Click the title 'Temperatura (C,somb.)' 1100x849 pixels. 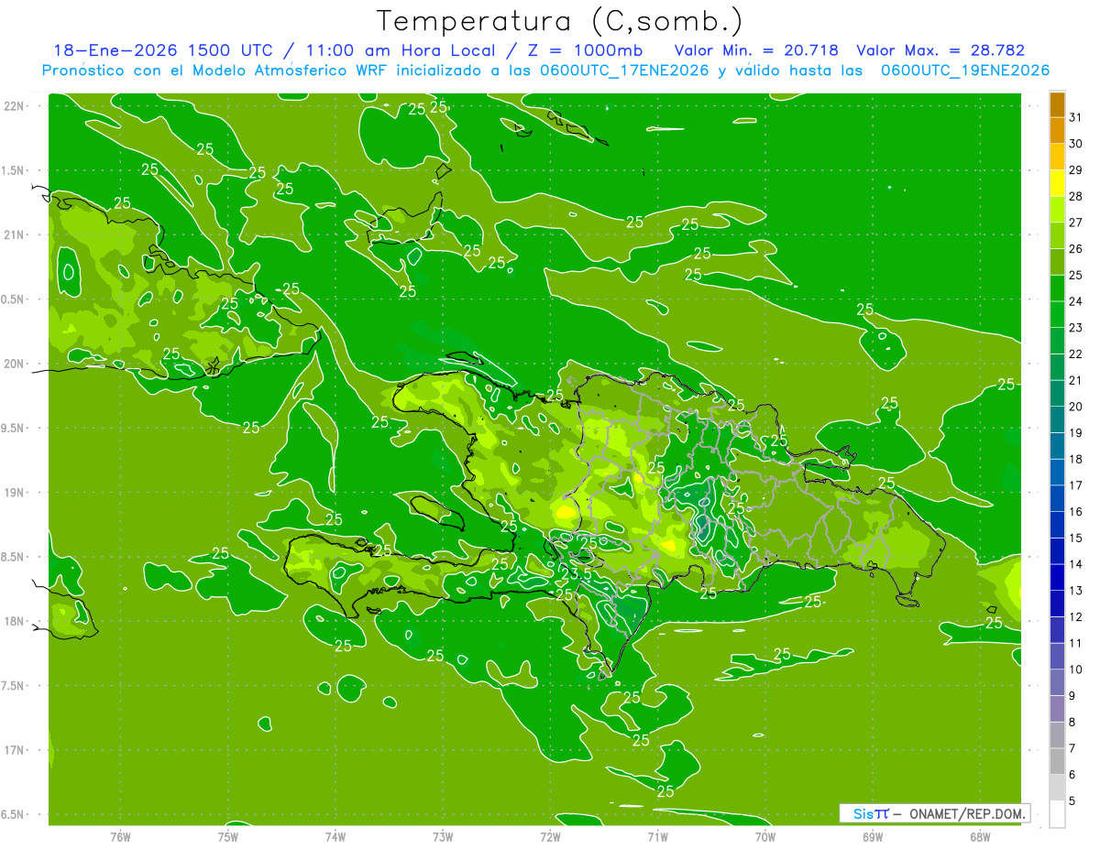tap(559, 21)
